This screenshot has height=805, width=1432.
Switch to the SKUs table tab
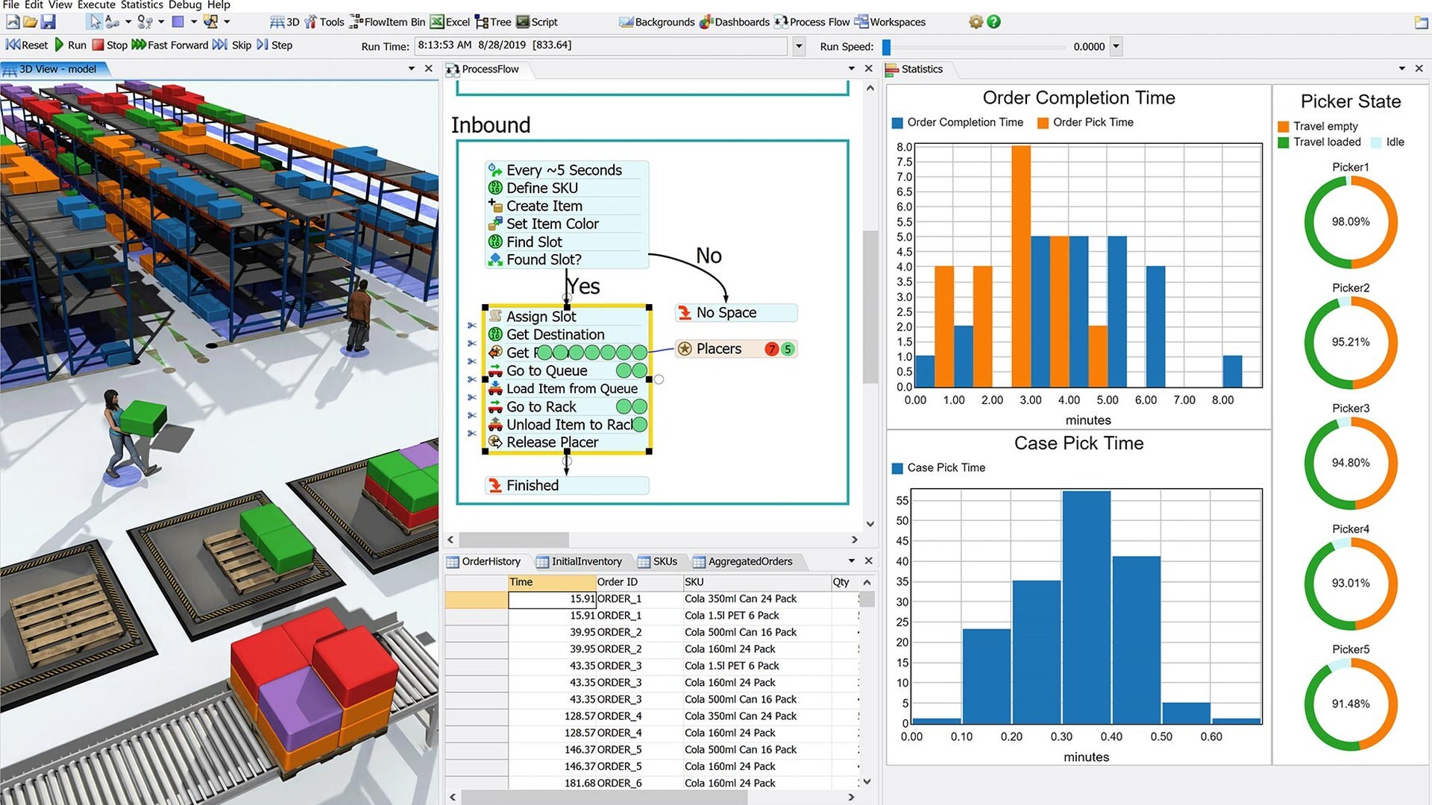click(658, 561)
